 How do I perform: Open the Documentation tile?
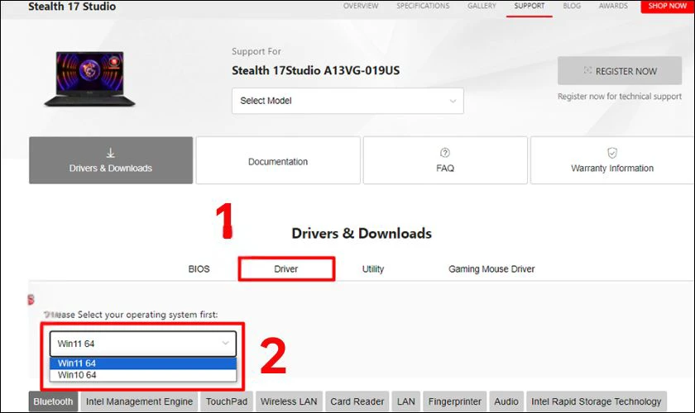[278, 160]
